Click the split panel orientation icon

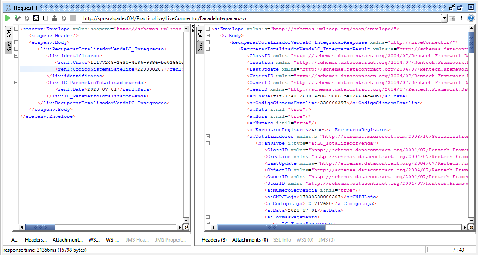pyautogui.click(x=453, y=18)
